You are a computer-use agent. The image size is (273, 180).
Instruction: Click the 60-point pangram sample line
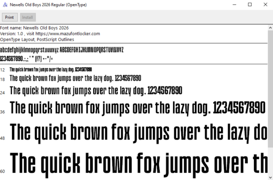click(139, 165)
